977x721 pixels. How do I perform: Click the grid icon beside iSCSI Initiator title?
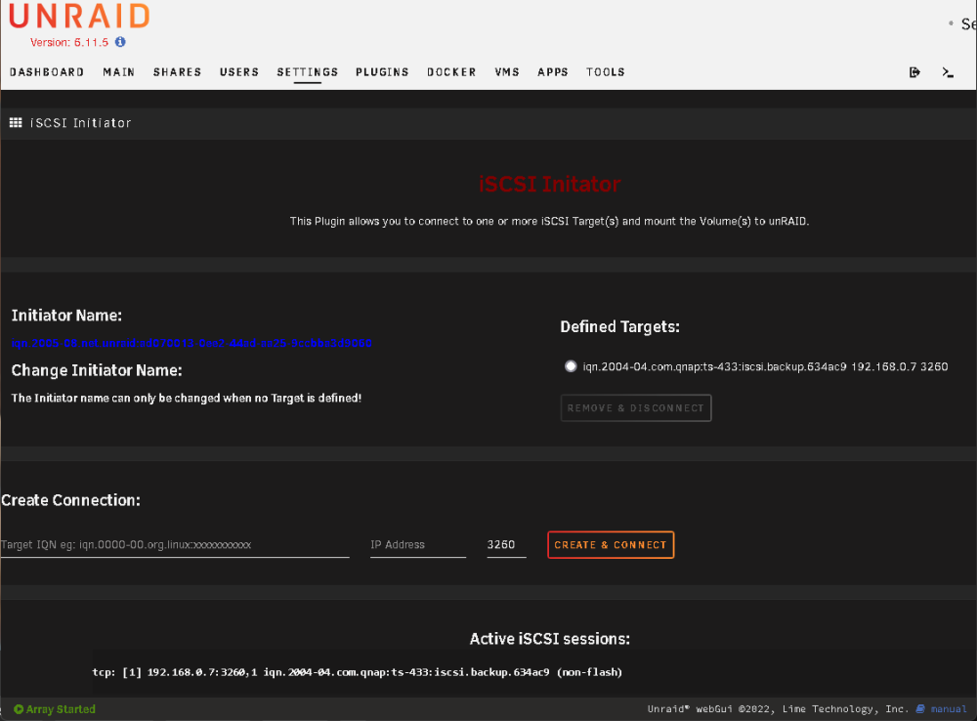click(x=16, y=123)
